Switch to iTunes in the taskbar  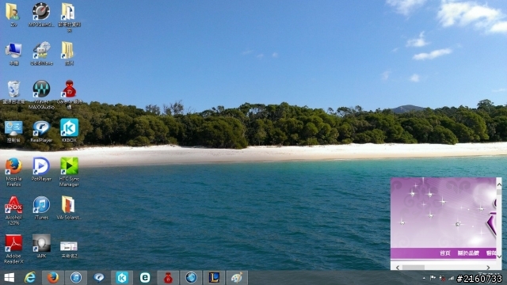coord(76,278)
